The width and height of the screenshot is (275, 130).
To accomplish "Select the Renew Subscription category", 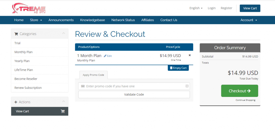I will point(40,88).
